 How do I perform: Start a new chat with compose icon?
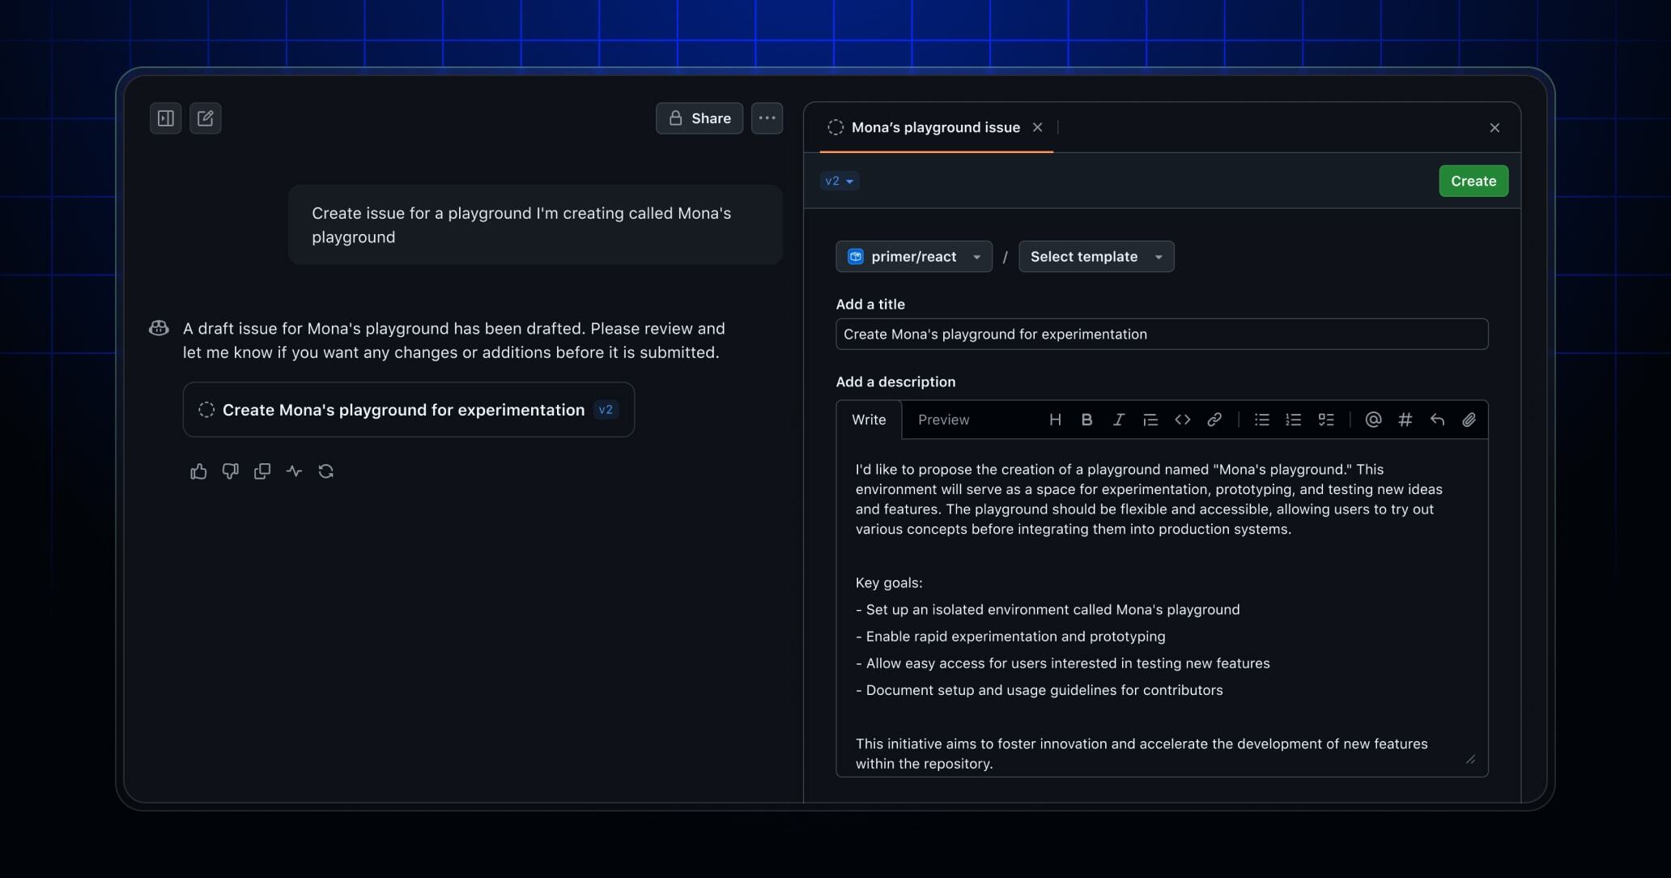pyautogui.click(x=206, y=118)
